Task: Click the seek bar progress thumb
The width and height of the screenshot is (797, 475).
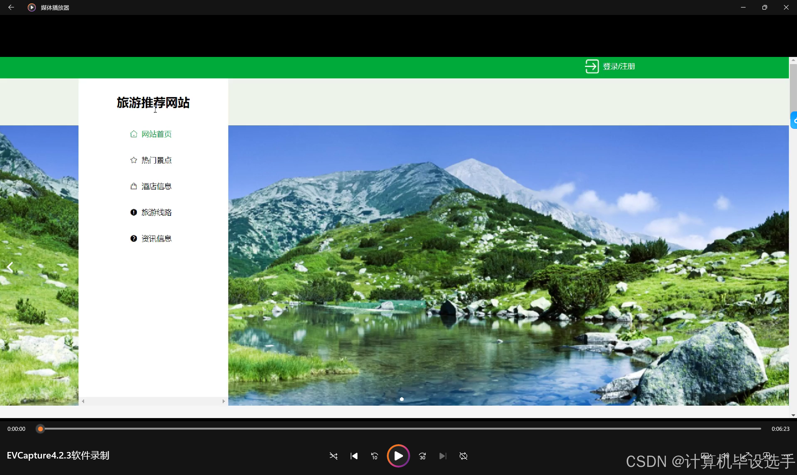Action: 40,429
